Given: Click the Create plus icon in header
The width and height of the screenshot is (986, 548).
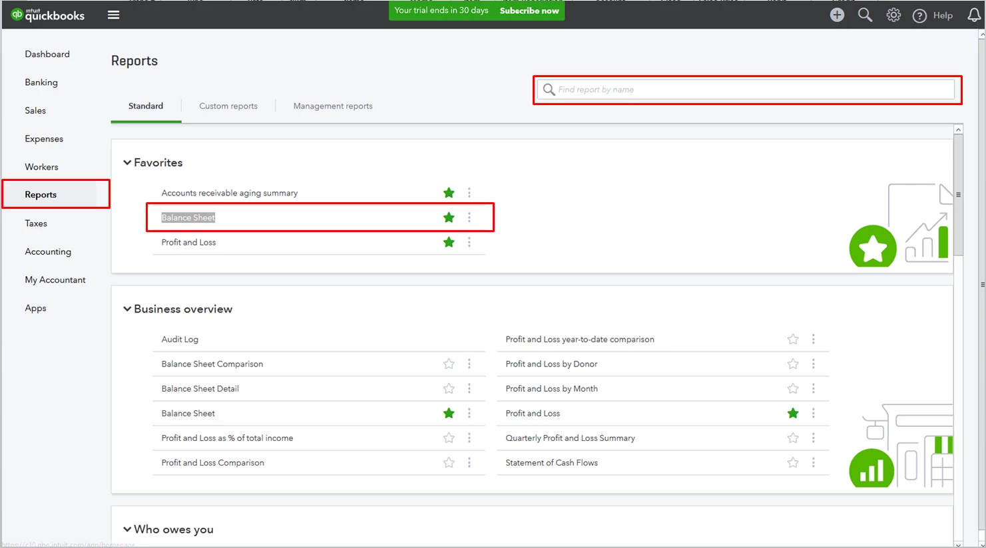Looking at the screenshot, I should click(x=837, y=15).
